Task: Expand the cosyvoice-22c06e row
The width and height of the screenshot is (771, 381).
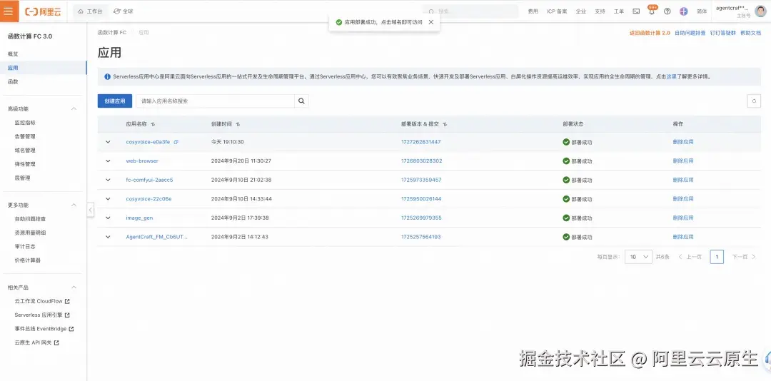Action: [109, 199]
